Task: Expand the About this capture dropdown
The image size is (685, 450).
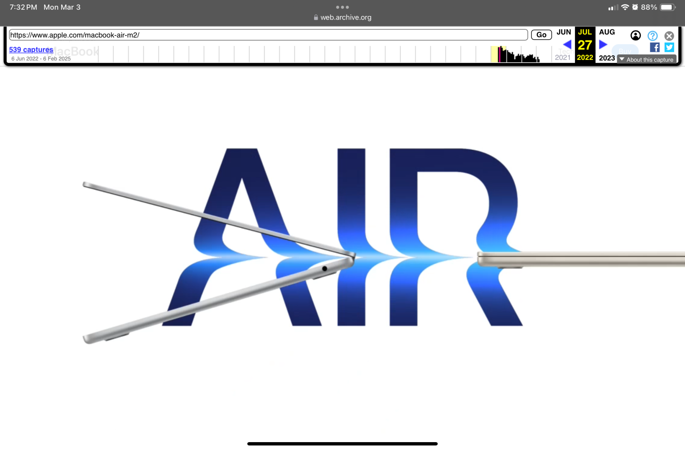Action: [647, 60]
